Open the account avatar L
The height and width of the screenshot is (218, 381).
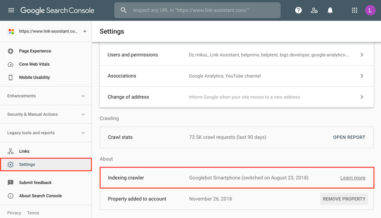[371, 10]
